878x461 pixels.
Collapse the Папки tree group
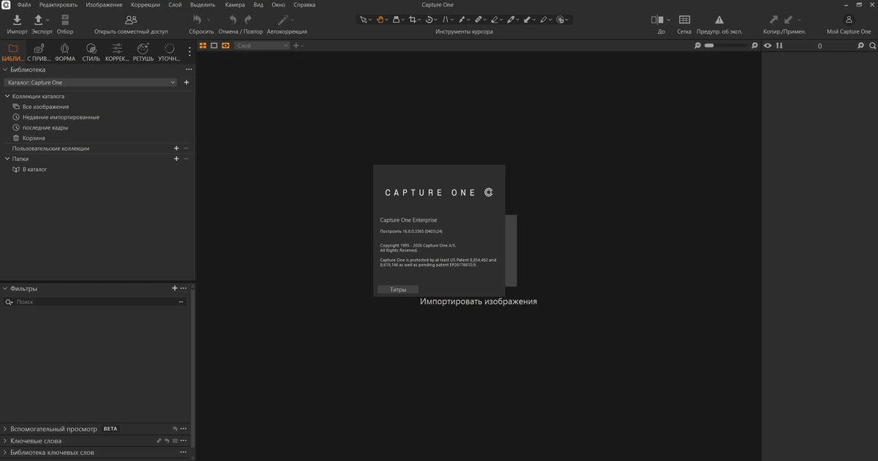click(x=7, y=159)
